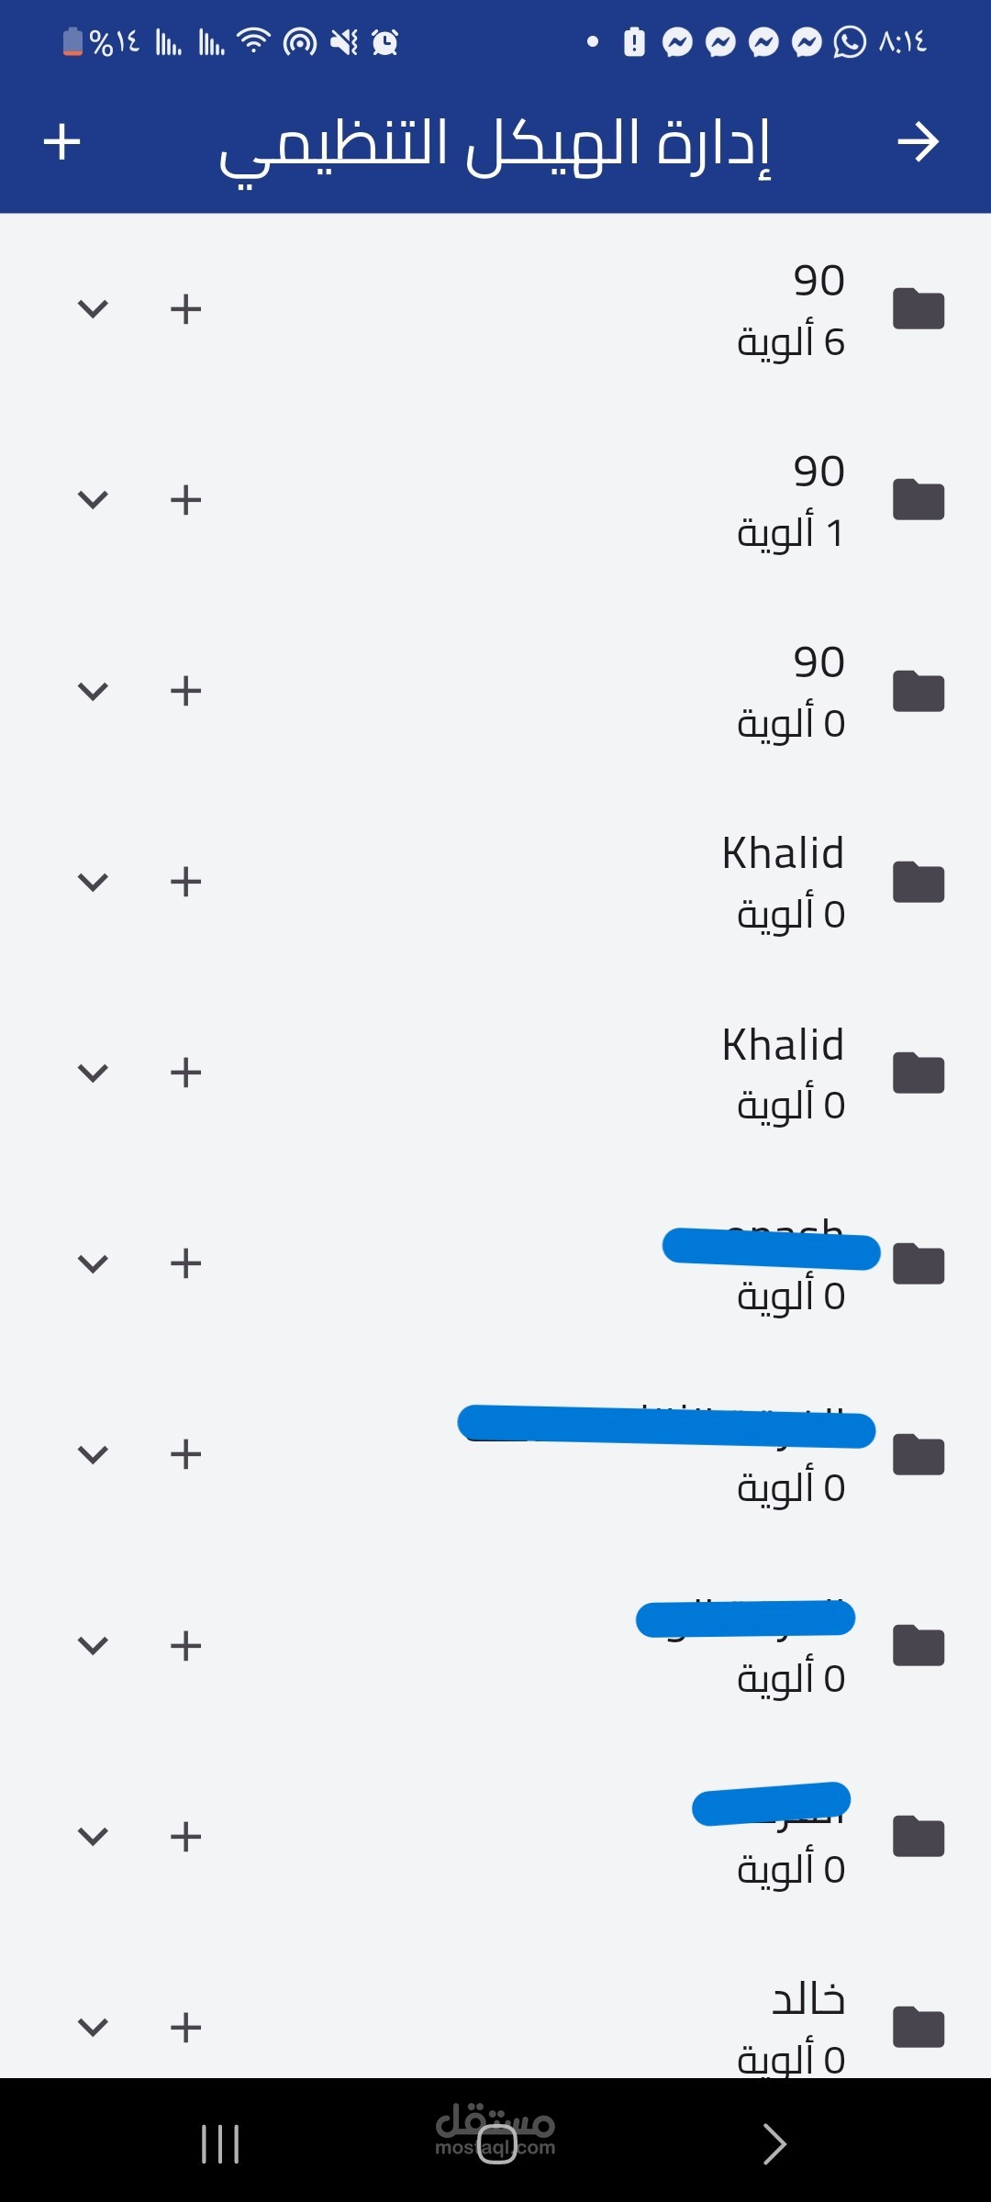
Task: Add a child under the "90" entry with 1 ألوية
Action: click(x=185, y=500)
